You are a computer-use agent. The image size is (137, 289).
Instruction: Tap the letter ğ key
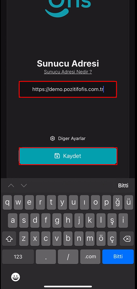click(118, 202)
